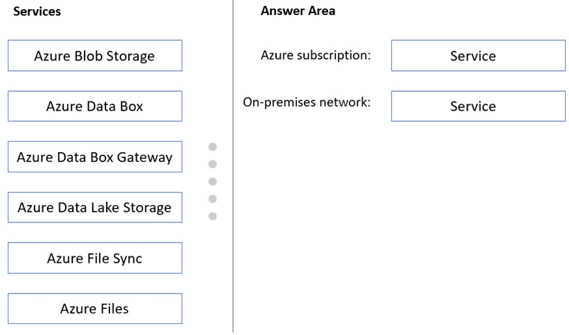
Task: Select the Azure Blob Storage box
Action: click(94, 56)
